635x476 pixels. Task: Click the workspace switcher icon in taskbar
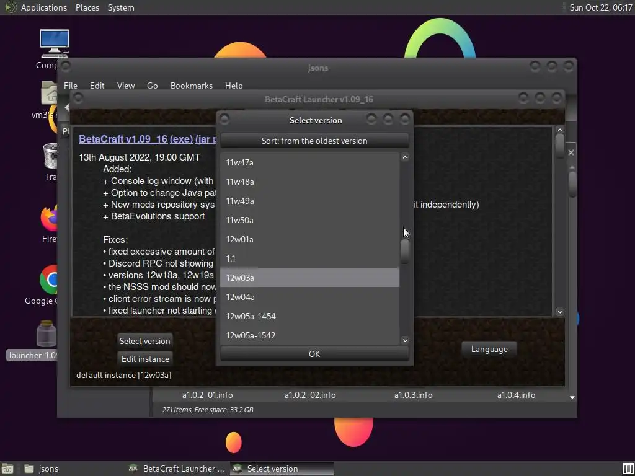point(628,469)
